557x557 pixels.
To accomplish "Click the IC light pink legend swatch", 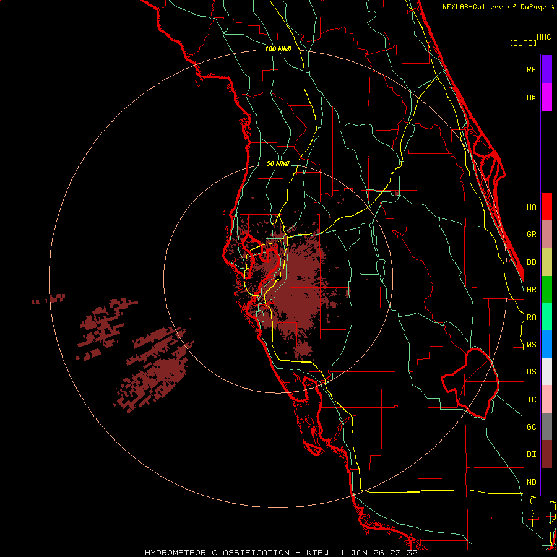I will [x=546, y=399].
